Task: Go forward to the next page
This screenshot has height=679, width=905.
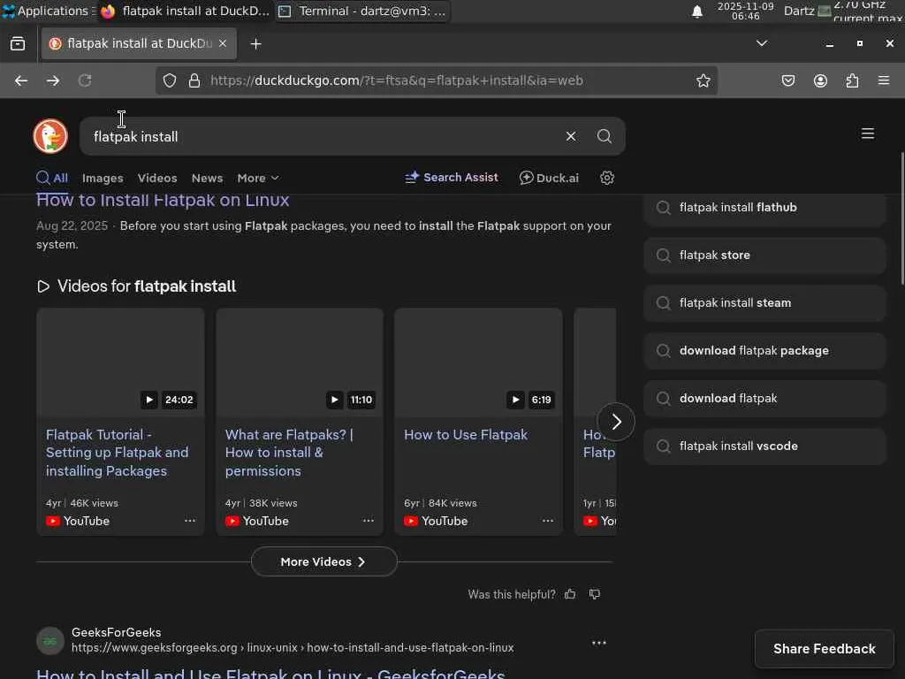Action: 53,80
